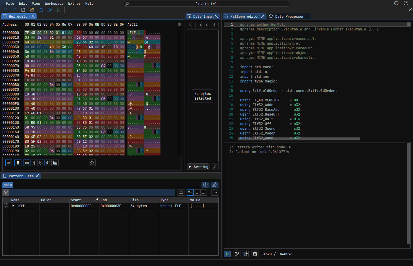Open the help question mark icon
The image size is (413, 266).
(x=406, y=3)
